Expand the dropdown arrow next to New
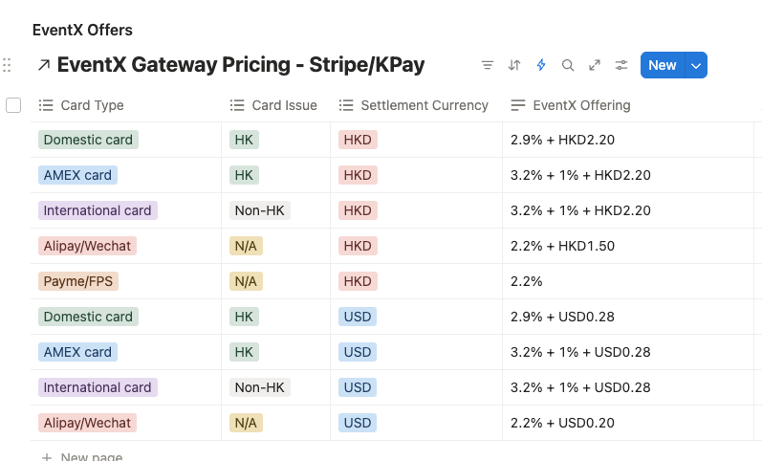Viewport: 762px width, 461px height. [x=696, y=65]
